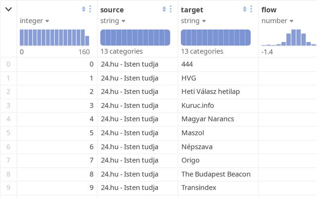Click the source column header name
The image size is (317, 198).
(x=112, y=9)
